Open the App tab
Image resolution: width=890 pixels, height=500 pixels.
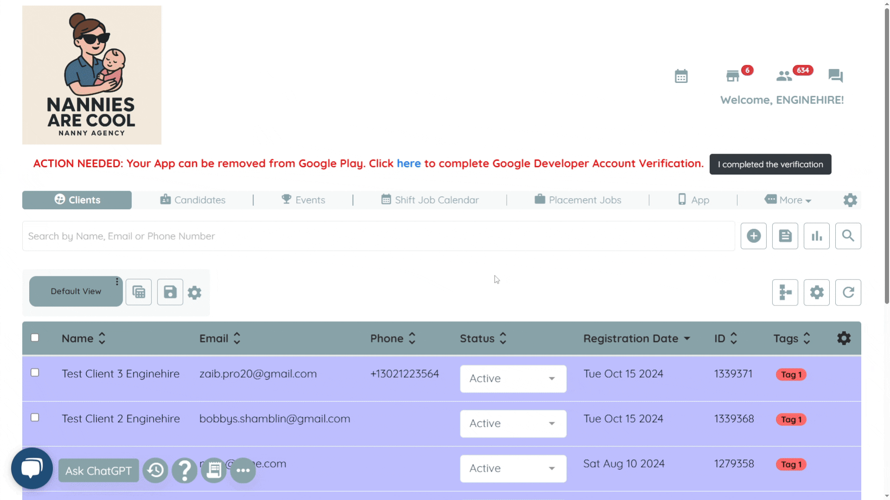(x=693, y=200)
